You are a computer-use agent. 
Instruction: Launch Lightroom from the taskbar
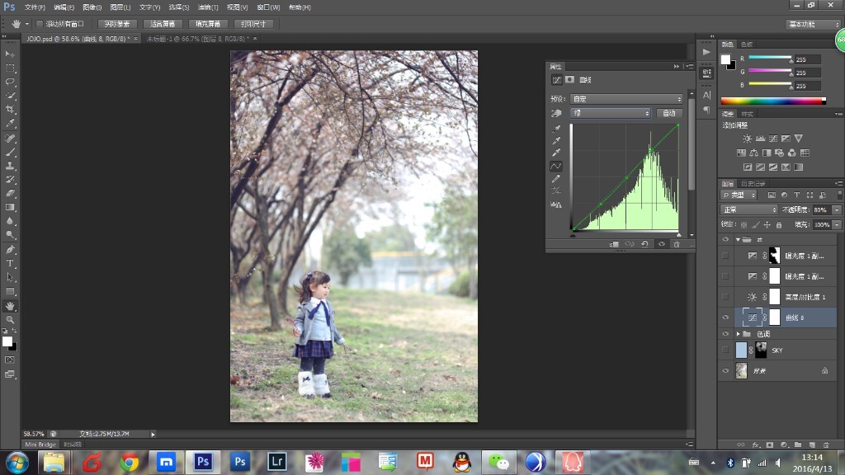pos(277,462)
